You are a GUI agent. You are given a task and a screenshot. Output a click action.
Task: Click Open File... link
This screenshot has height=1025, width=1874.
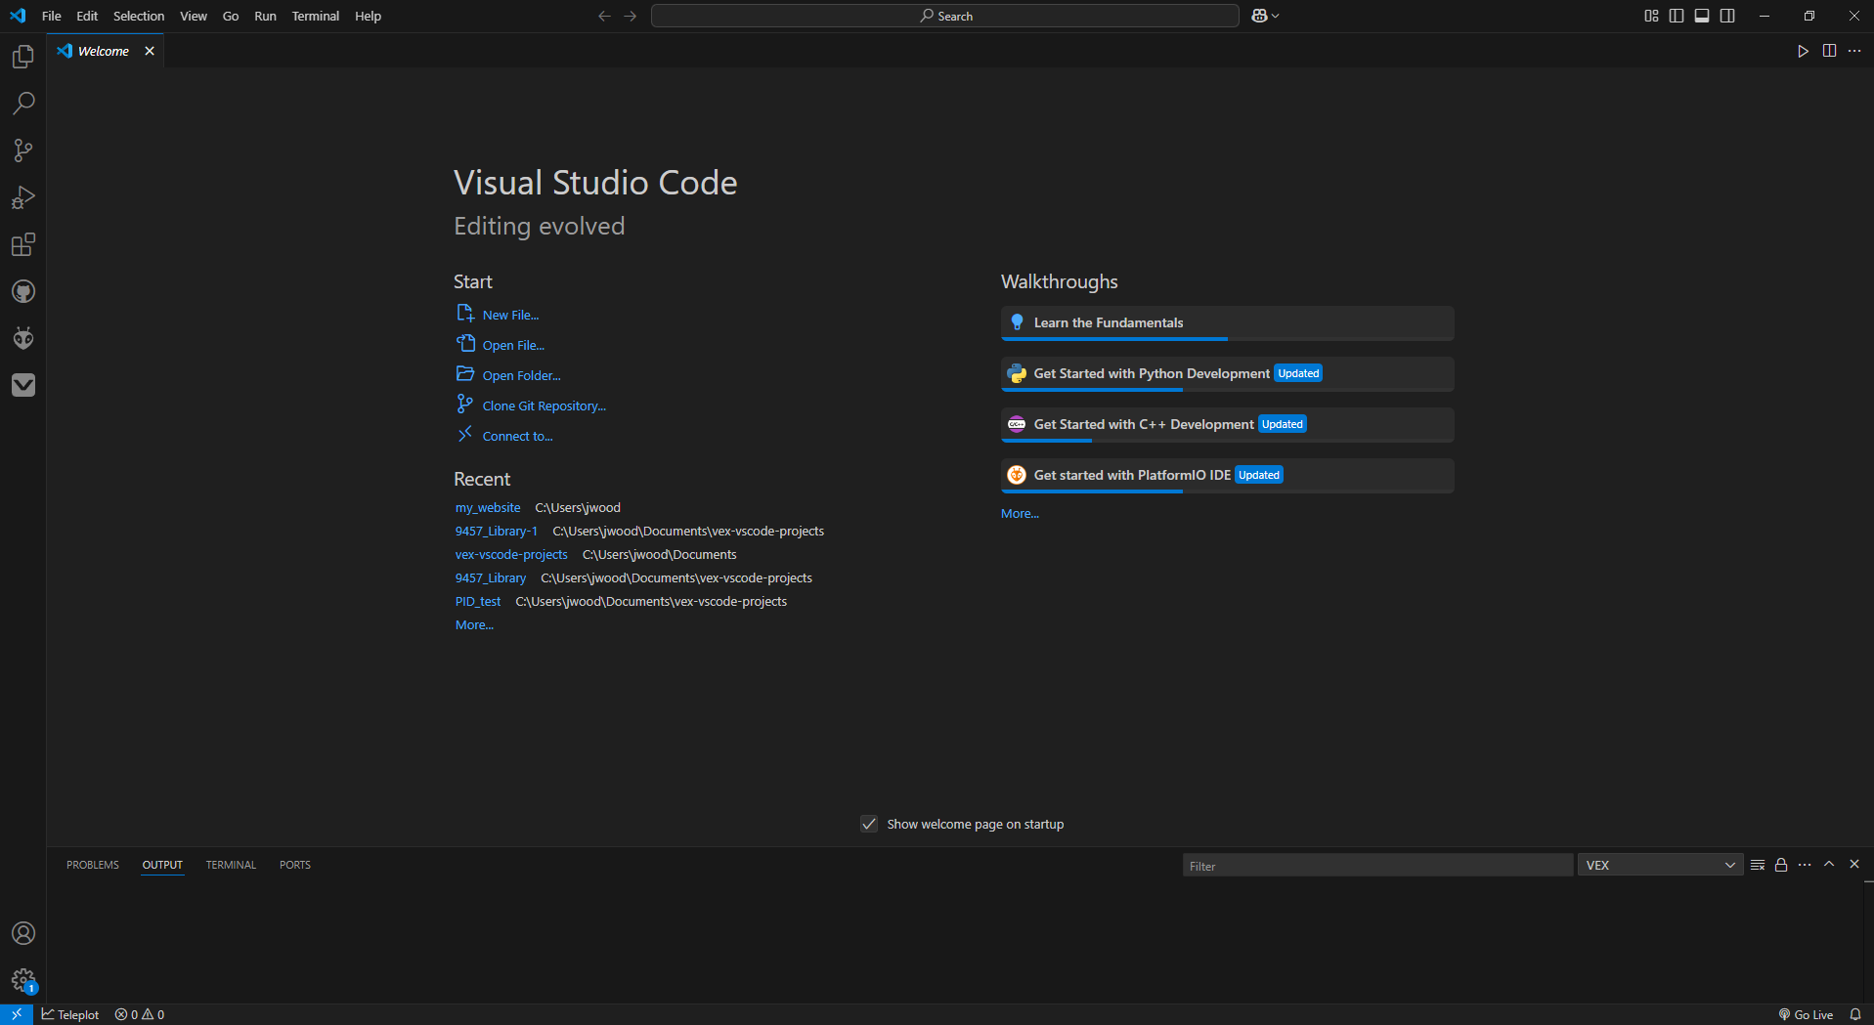(x=513, y=345)
